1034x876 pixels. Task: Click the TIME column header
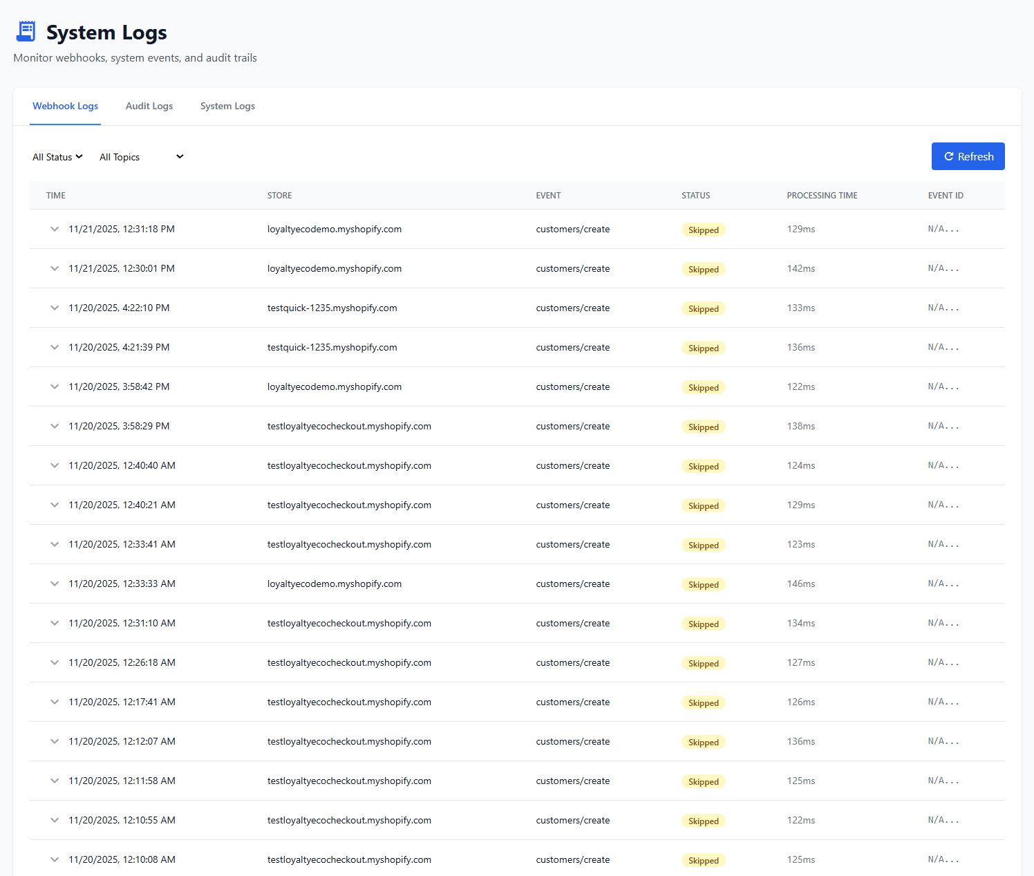(55, 195)
